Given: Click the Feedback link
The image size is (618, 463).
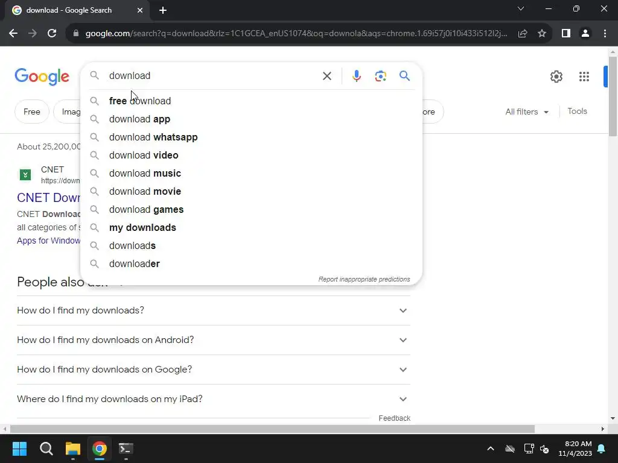Looking at the screenshot, I should point(394,418).
